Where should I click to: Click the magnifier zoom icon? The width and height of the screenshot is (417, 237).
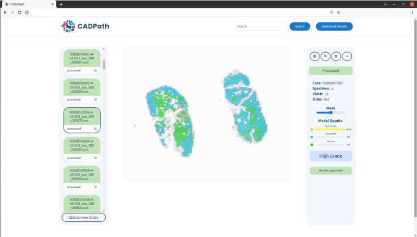[x=325, y=56]
